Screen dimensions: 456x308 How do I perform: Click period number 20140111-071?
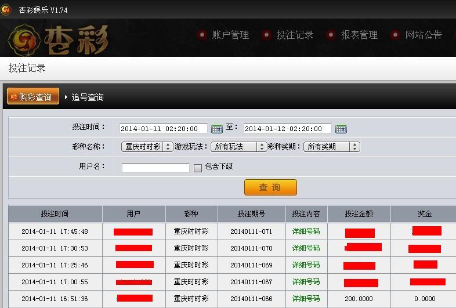[251, 231]
